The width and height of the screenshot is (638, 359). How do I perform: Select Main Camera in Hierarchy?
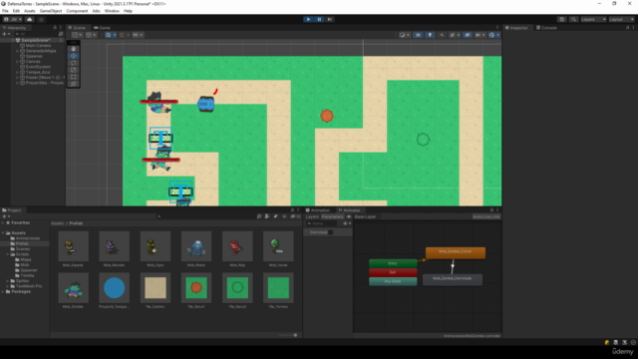(x=38, y=46)
